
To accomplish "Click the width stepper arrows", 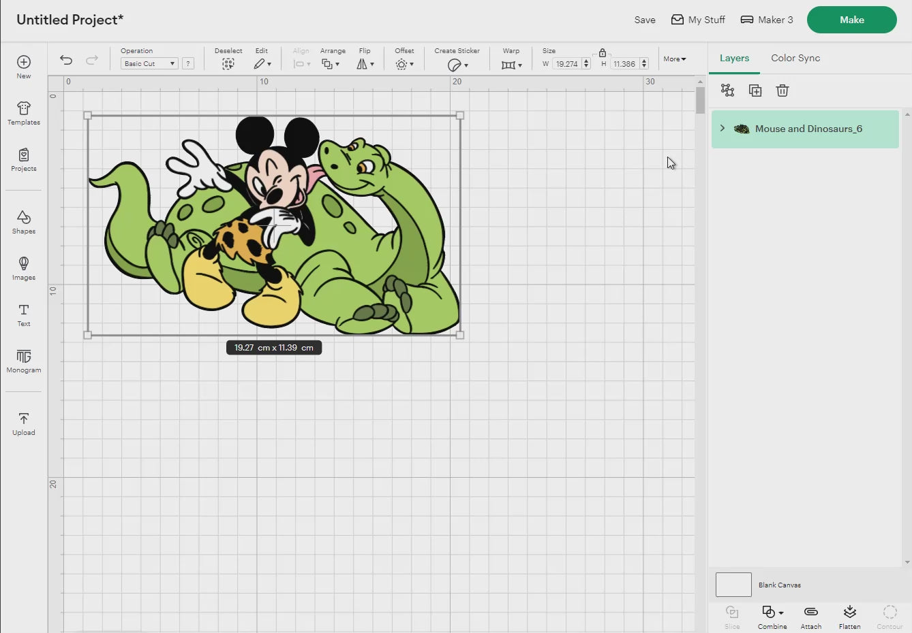I will [x=586, y=64].
